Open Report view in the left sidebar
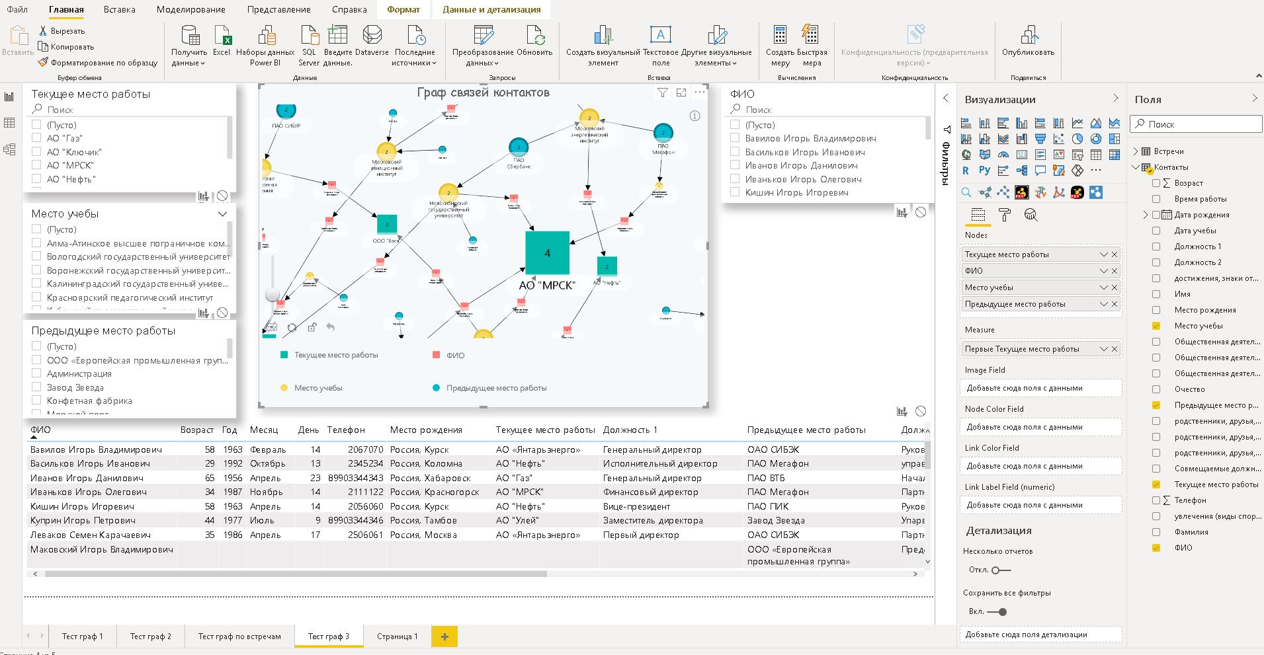1264x655 pixels. [9, 96]
